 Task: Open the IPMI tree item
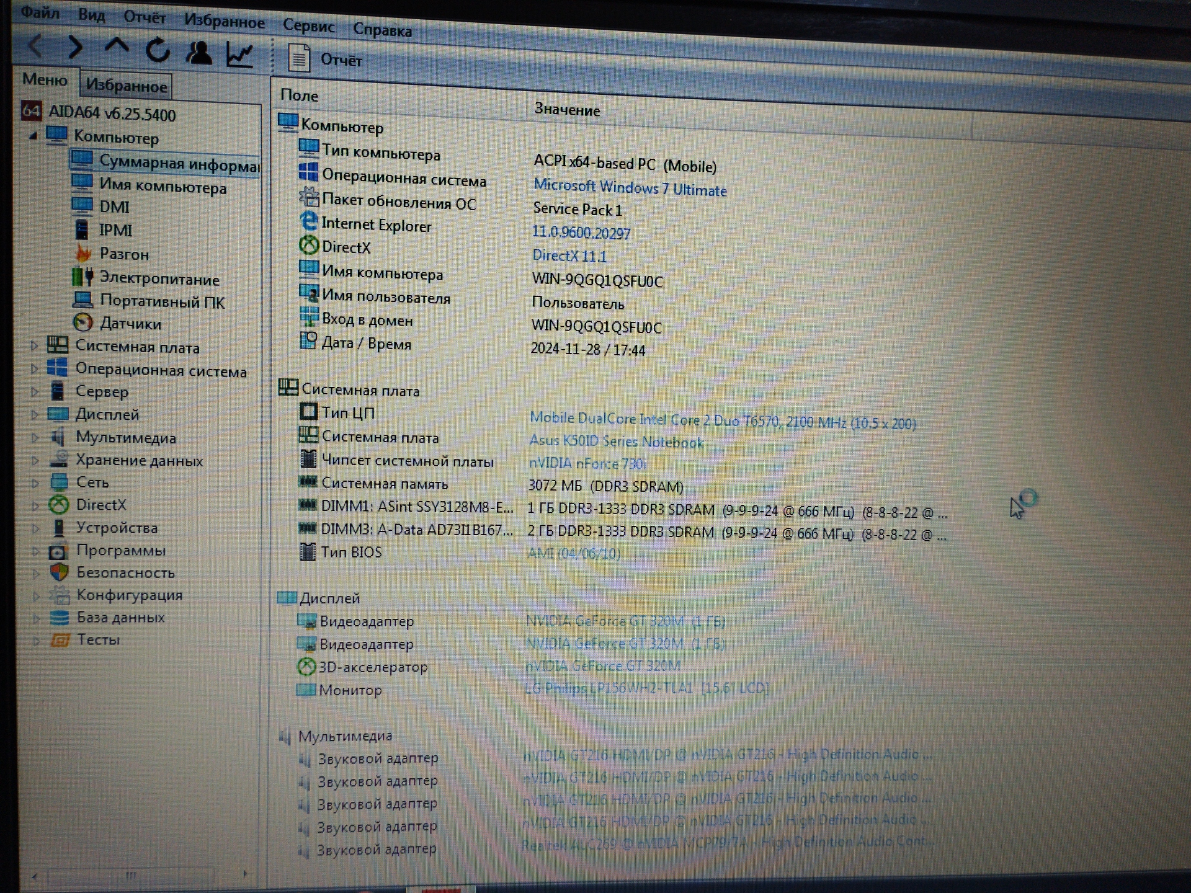103,230
